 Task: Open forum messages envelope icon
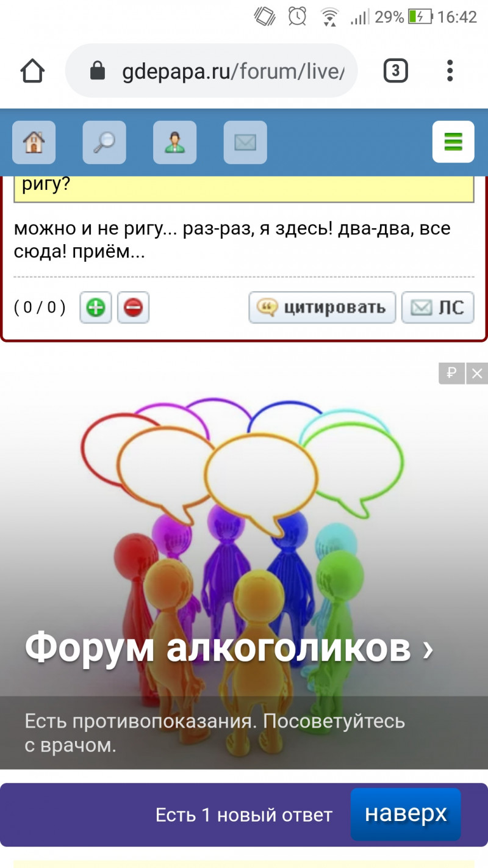245,142
